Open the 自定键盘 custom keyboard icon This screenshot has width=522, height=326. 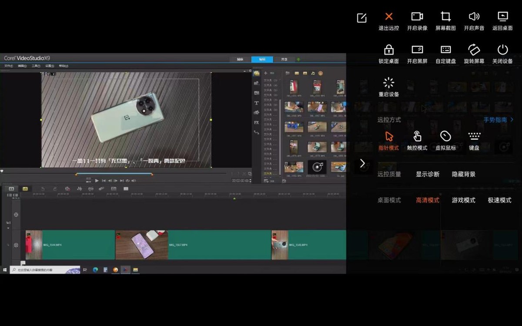pyautogui.click(x=445, y=50)
